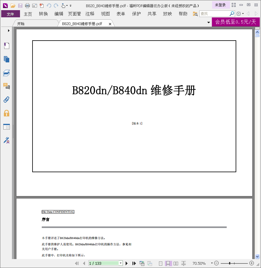This screenshot has height=268, width=261.
Task: Zoom out with the minus button
Action: pos(217,263)
